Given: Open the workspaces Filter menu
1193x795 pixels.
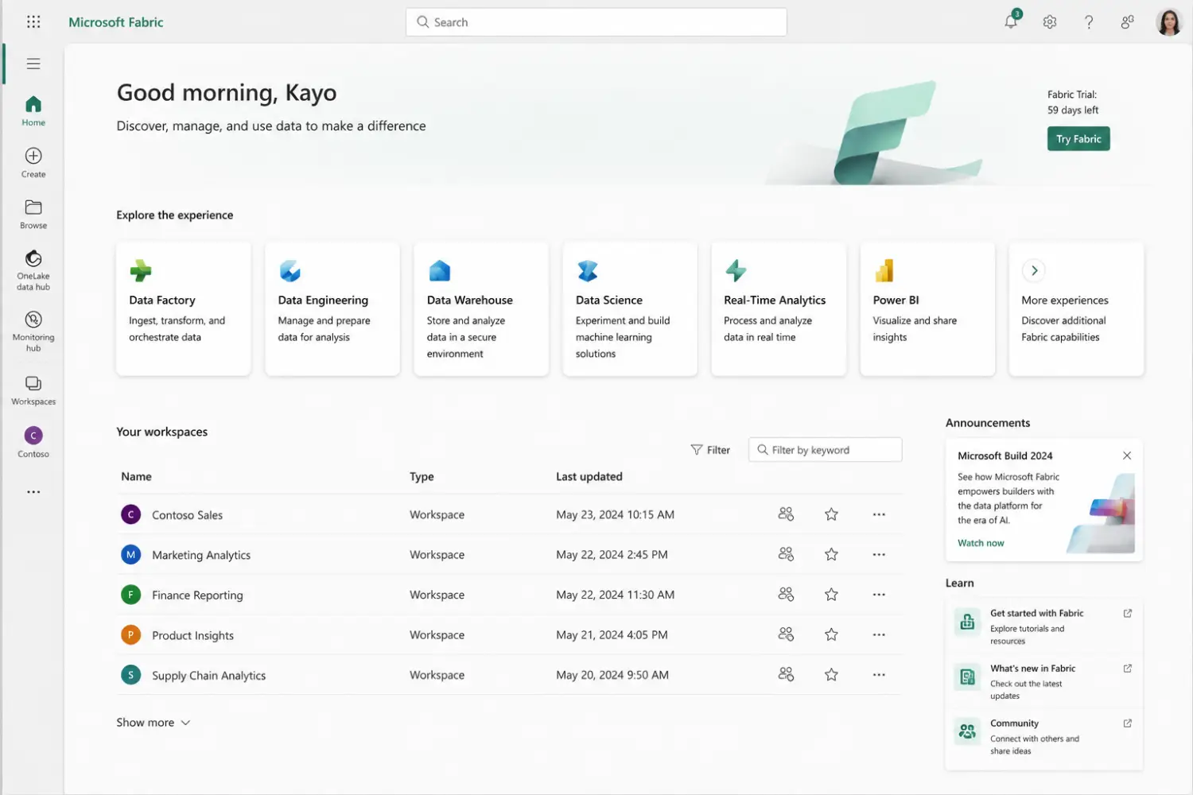Looking at the screenshot, I should (x=710, y=450).
